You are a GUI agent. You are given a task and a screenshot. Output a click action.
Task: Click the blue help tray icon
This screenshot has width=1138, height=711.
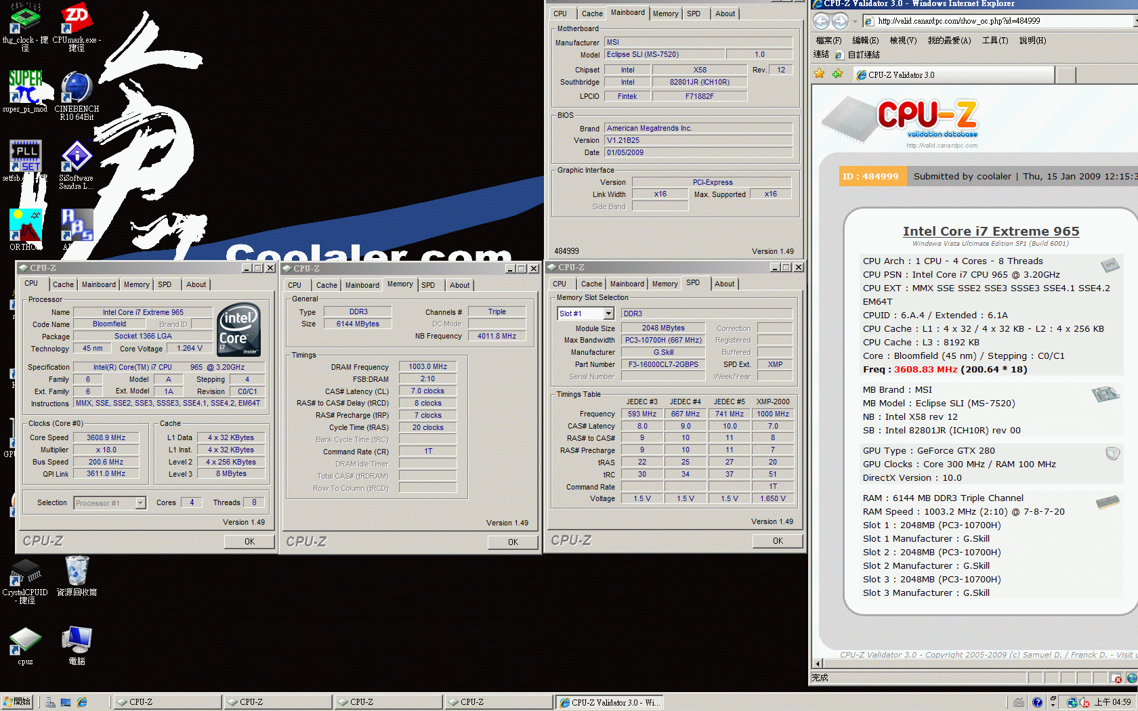tap(1037, 702)
